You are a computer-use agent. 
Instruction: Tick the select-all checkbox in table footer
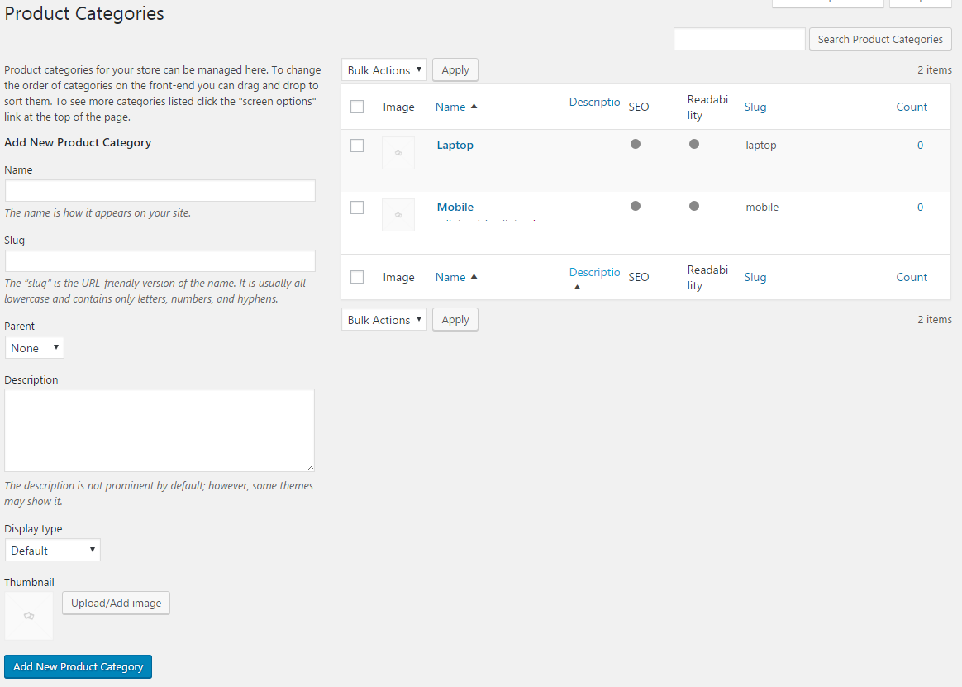[x=357, y=278]
